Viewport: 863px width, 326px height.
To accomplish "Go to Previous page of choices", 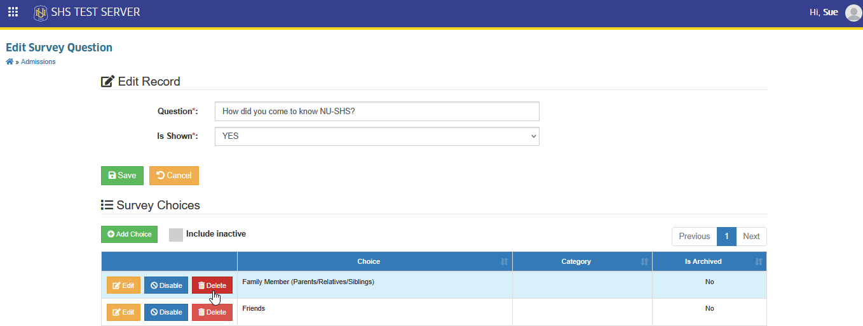I will 694,236.
